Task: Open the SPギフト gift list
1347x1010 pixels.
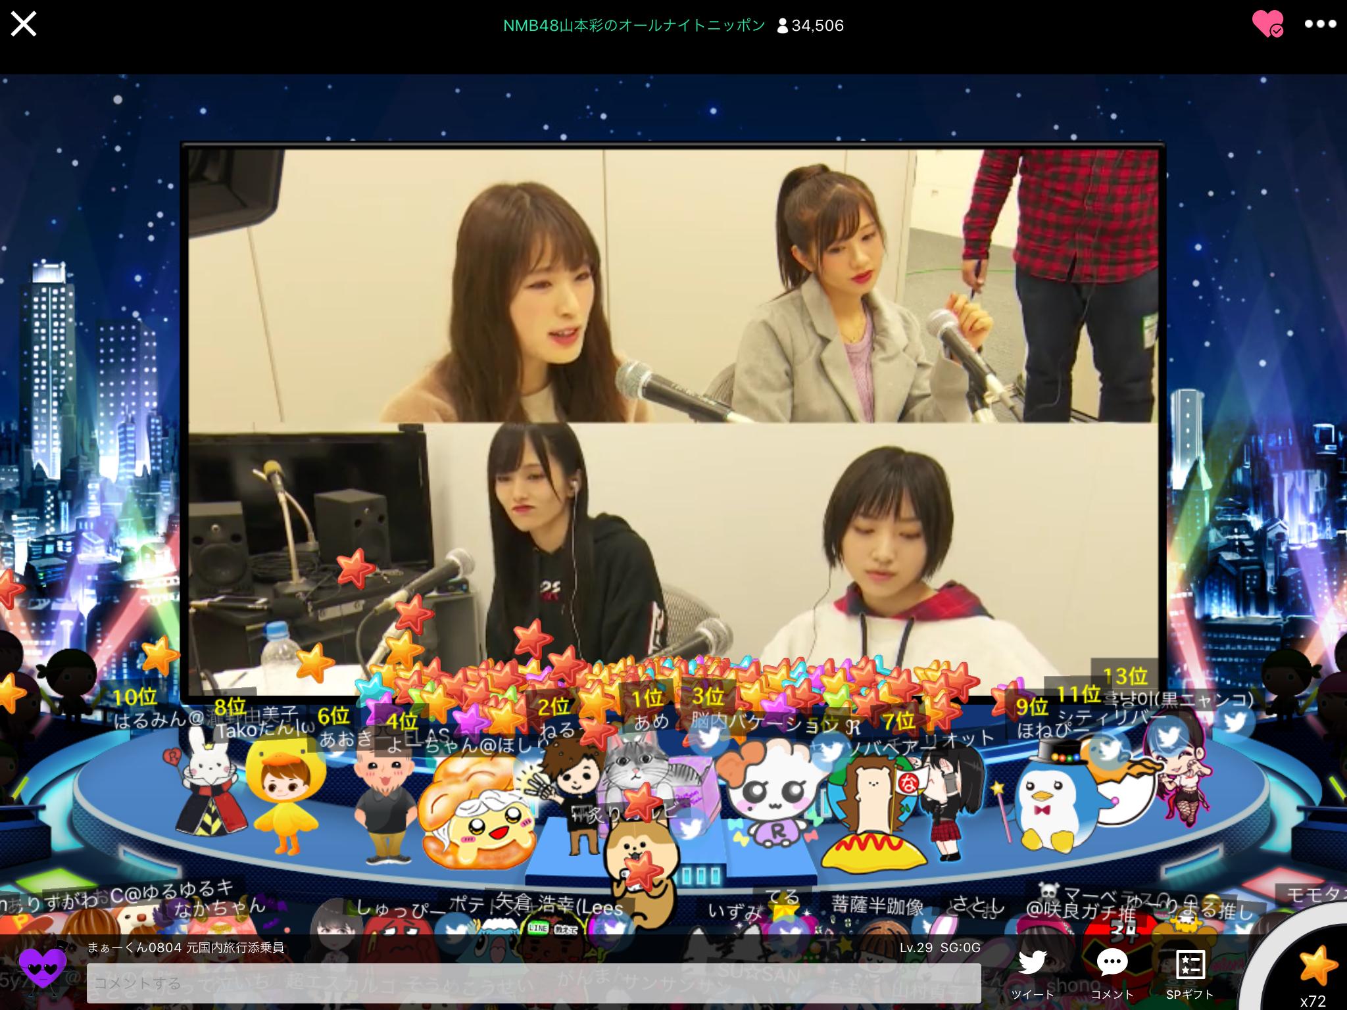Action: tap(1190, 974)
